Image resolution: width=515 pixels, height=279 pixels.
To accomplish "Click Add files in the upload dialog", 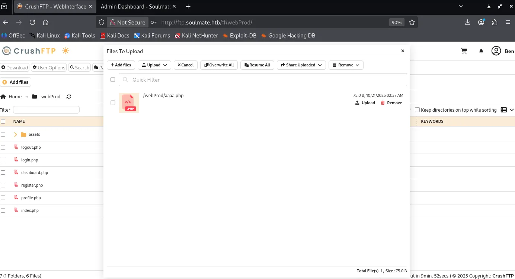I will tap(121, 65).
